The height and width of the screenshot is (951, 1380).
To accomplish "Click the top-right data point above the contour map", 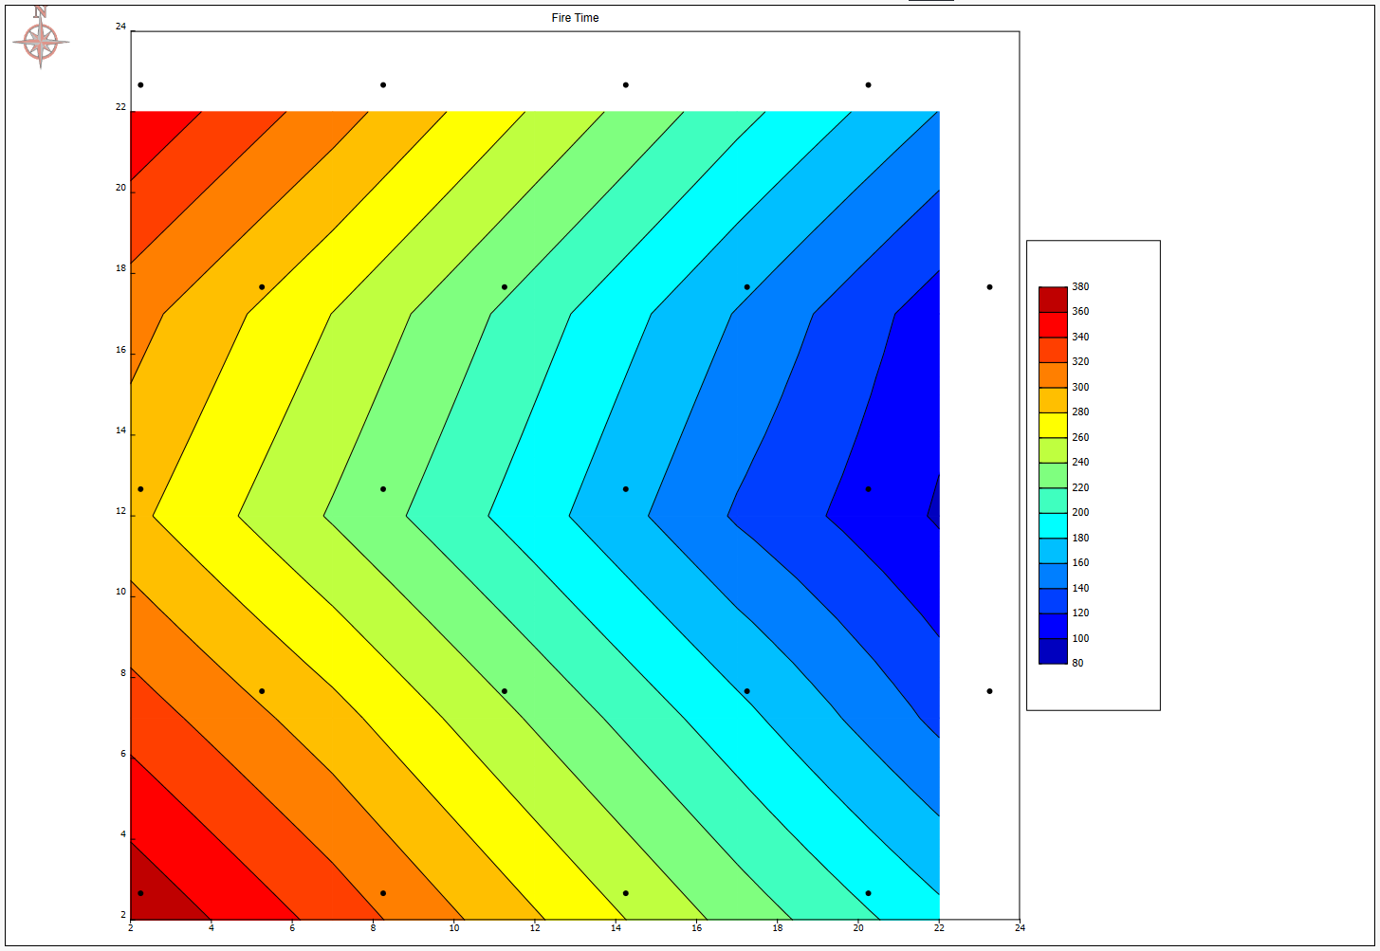I will click(868, 85).
